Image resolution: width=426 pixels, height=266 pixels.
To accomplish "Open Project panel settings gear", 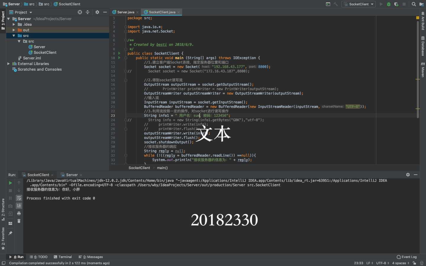I will (97, 12).
